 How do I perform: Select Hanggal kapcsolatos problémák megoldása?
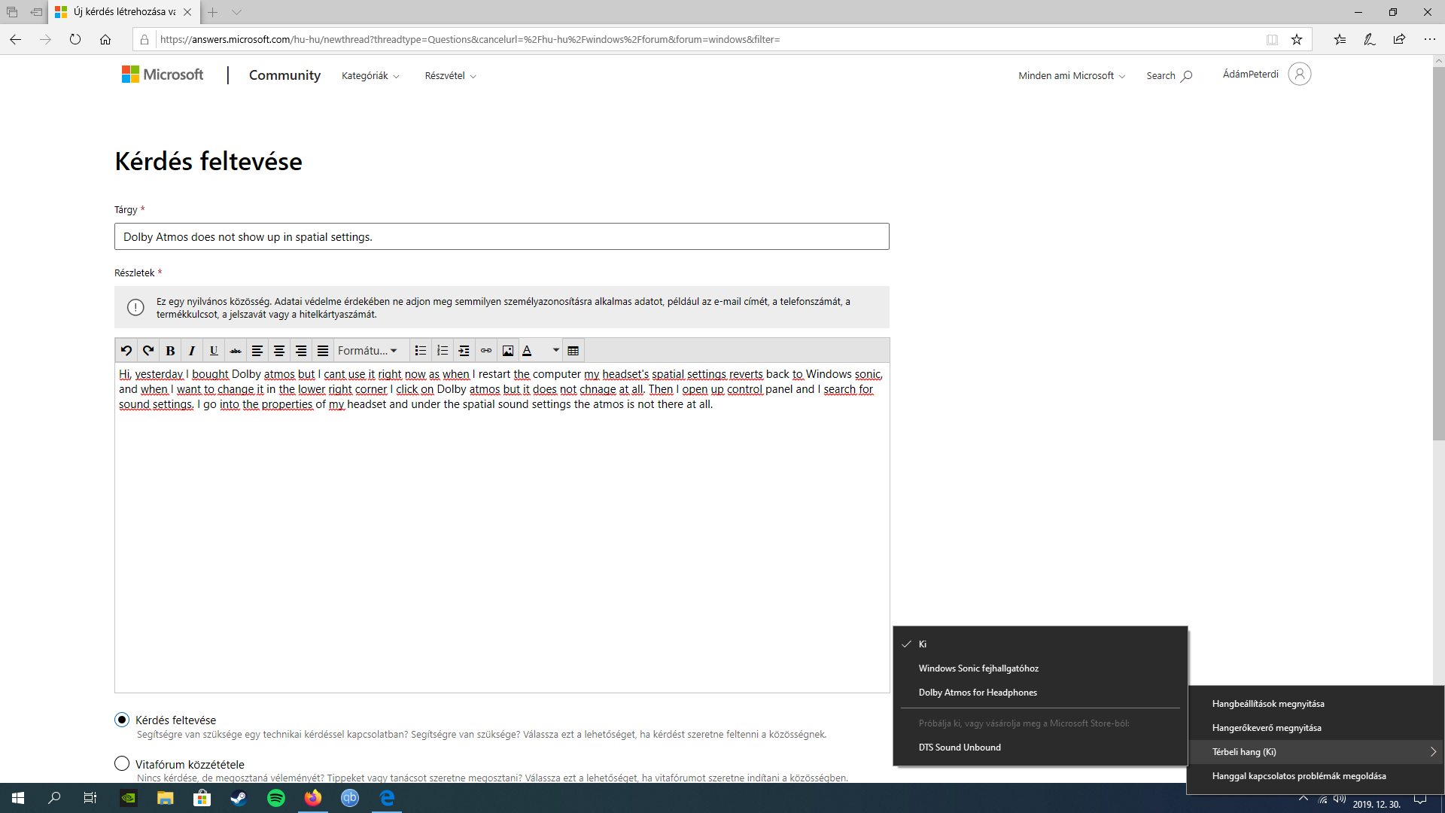click(1316, 775)
